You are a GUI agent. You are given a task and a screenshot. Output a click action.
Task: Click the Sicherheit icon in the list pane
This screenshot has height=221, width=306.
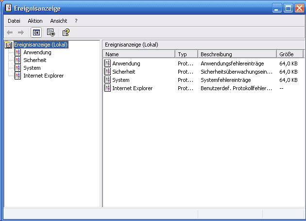click(x=107, y=72)
